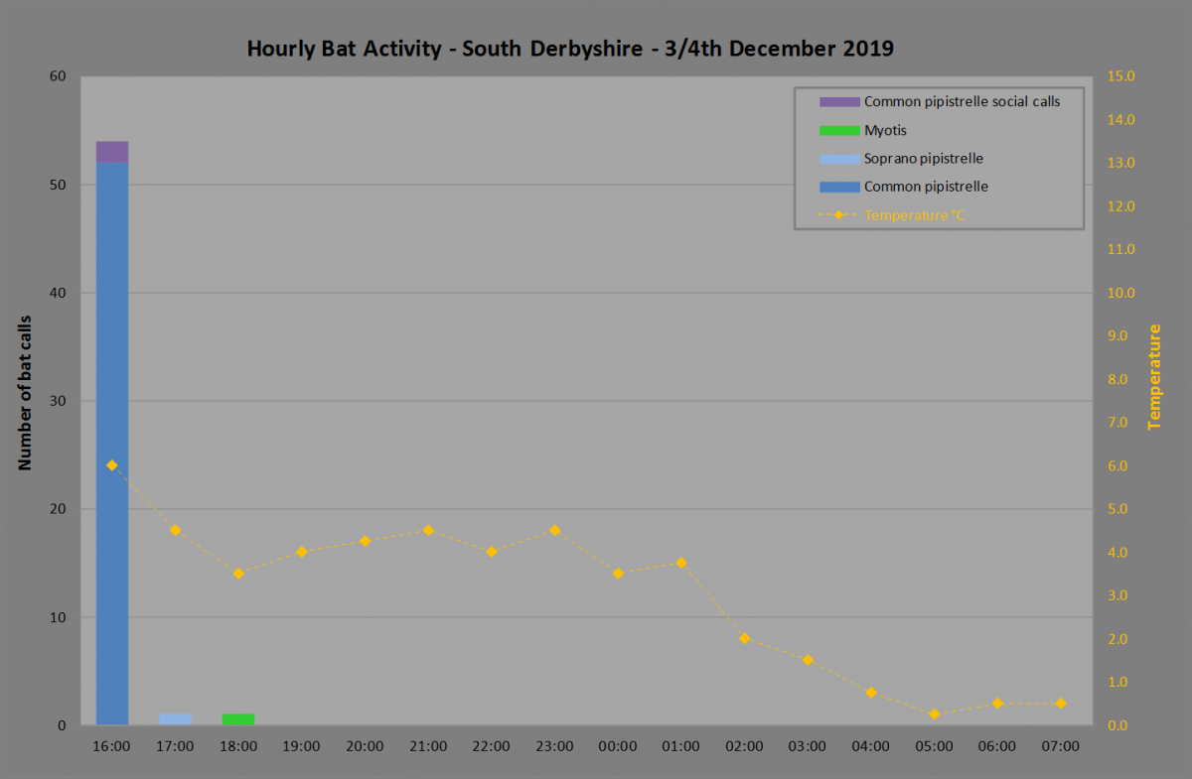Viewport: 1192px width, 779px height.
Task: Click the temperature marker at 00:00
Action: click(618, 573)
